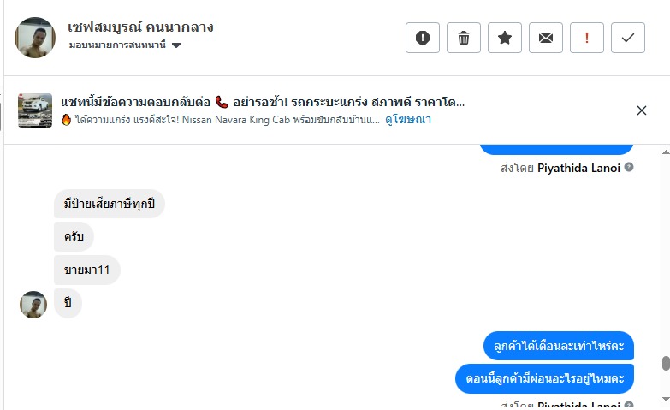This screenshot has height=410, width=670.
Task: Click the pickup truck ad thumbnail
Action: pos(35,110)
